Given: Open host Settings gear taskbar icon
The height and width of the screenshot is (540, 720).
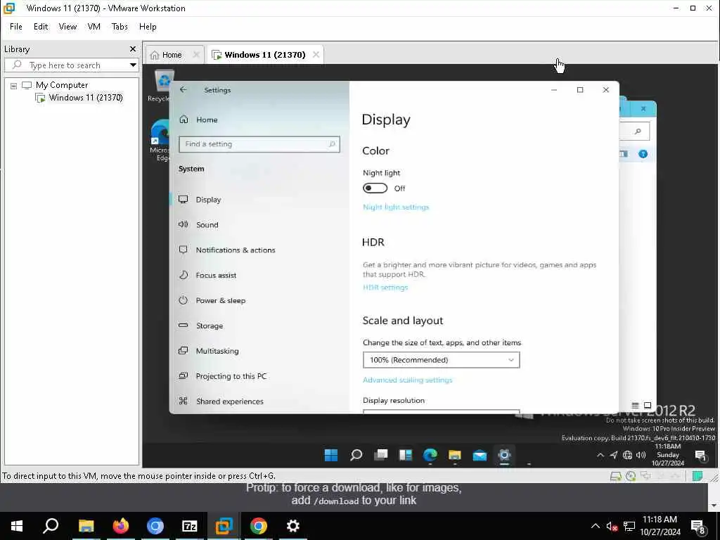Looking at the screenshot, I should click(x=293, y=526).
